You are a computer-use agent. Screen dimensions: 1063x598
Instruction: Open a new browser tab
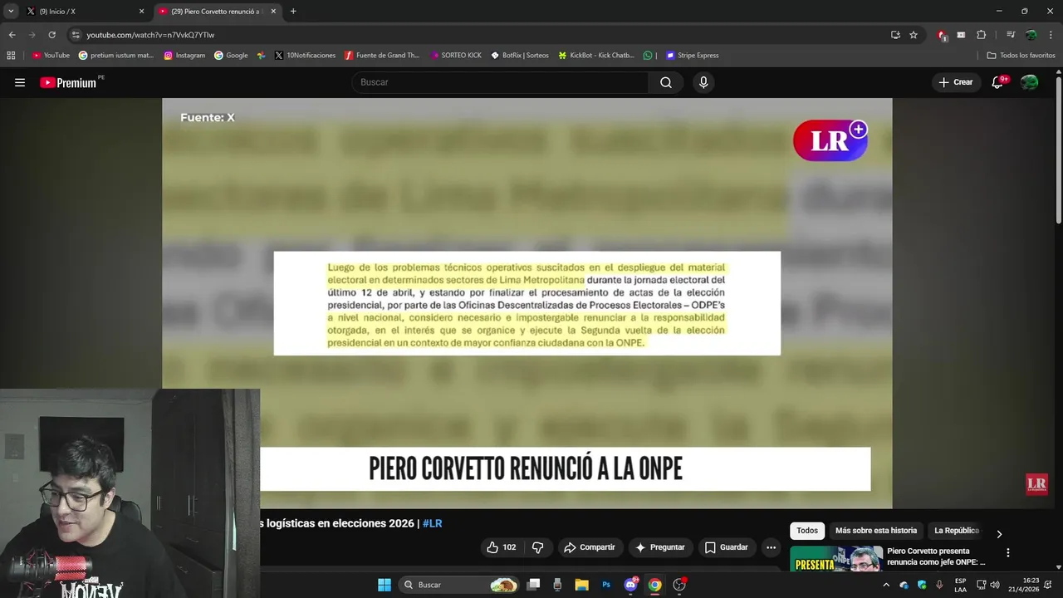[x=293, y=12]
